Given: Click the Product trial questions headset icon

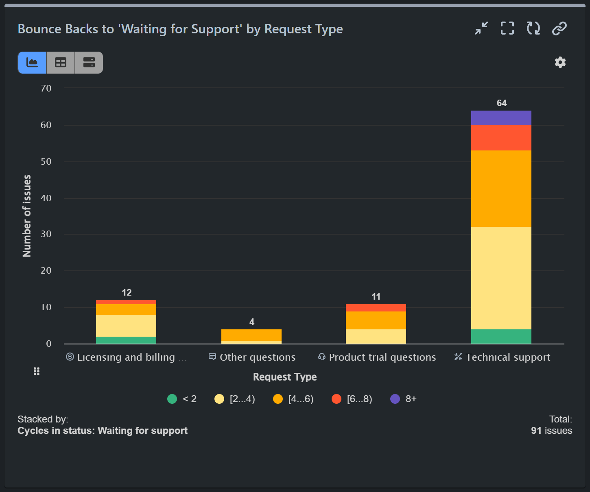Looking at the screenshot, I should 321,357.
